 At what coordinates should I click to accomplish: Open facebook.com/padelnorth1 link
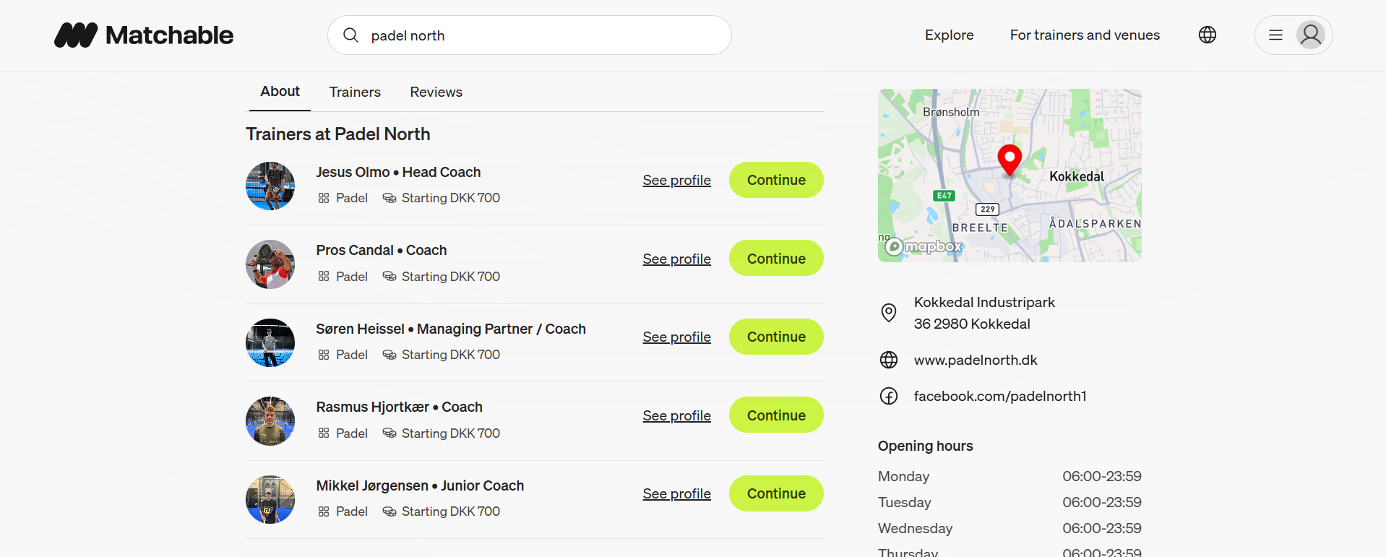click(1000, 396)
